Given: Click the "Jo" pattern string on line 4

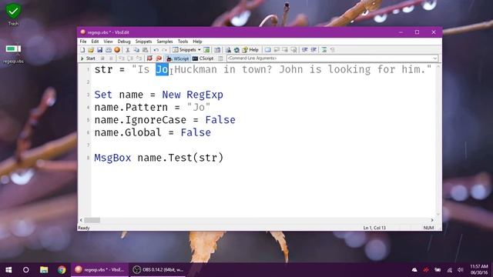Looking at the screenshot, I should (199, 108).
